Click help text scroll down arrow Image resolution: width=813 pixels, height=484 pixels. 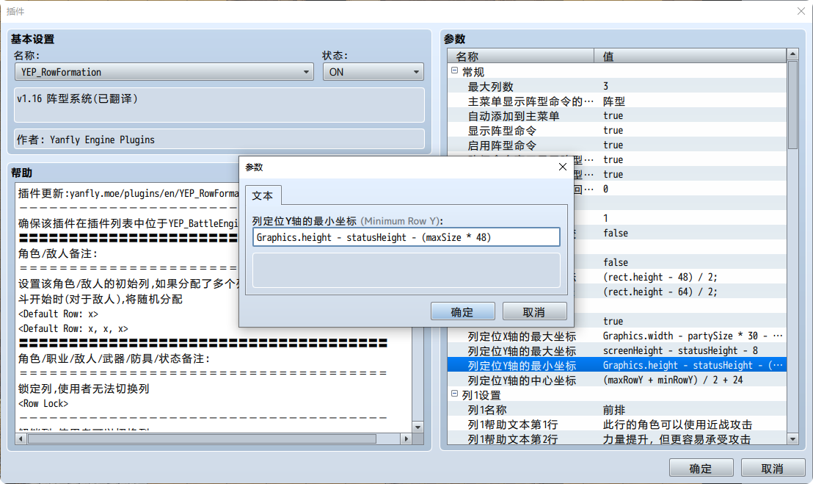click(418, 427)
